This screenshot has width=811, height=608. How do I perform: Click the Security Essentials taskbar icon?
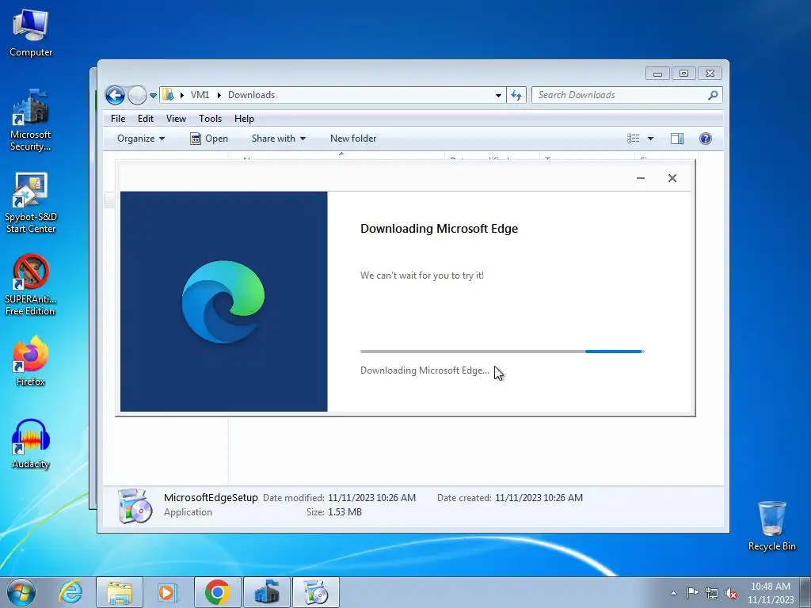tap(267, 592)
